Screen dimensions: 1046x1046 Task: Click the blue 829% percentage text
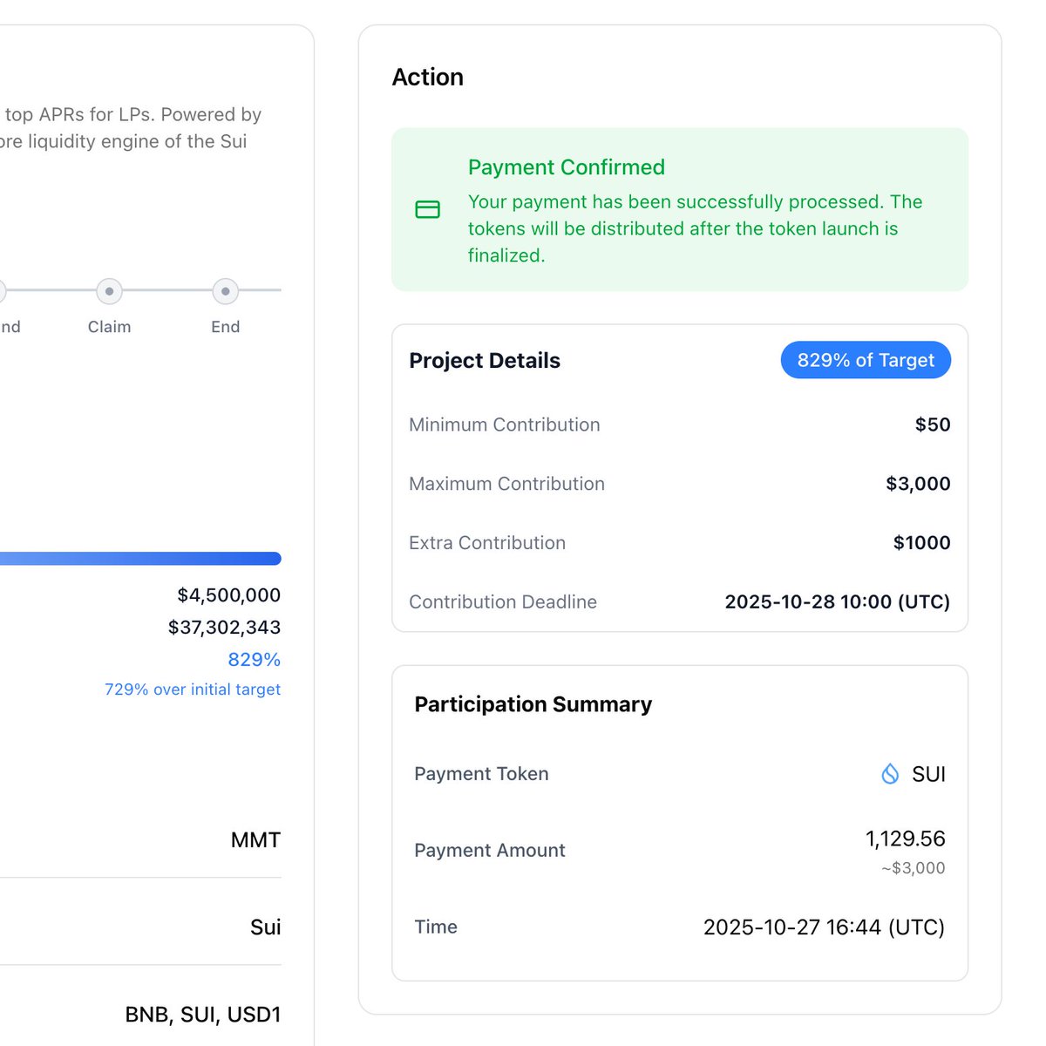click(x=254, y=660)
